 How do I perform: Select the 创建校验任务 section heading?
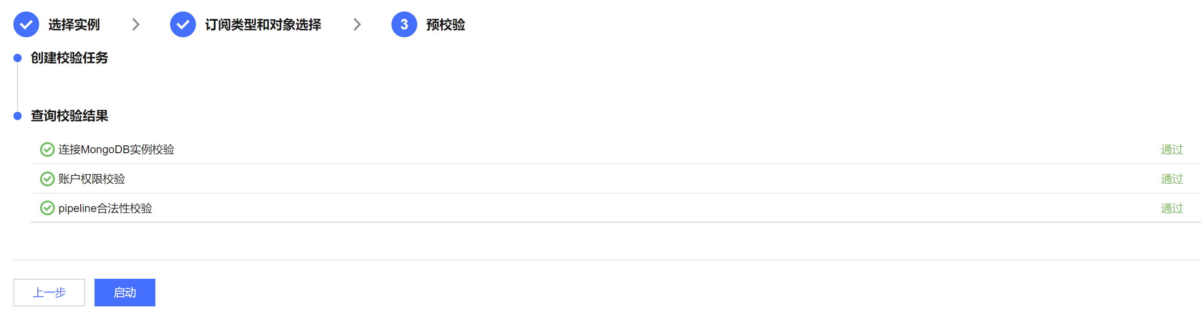pos(70,58)
